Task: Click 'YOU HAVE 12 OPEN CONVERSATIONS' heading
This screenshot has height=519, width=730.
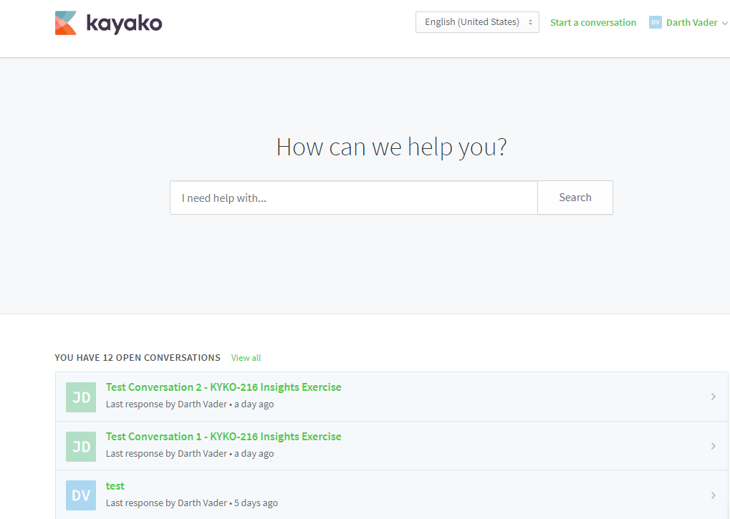Action: (x=138, y=358)
